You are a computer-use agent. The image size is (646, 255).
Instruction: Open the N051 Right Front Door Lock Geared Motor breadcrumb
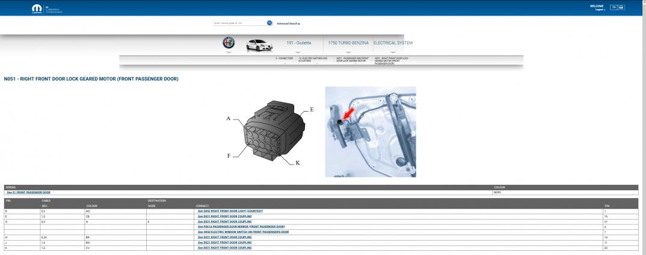392,61
